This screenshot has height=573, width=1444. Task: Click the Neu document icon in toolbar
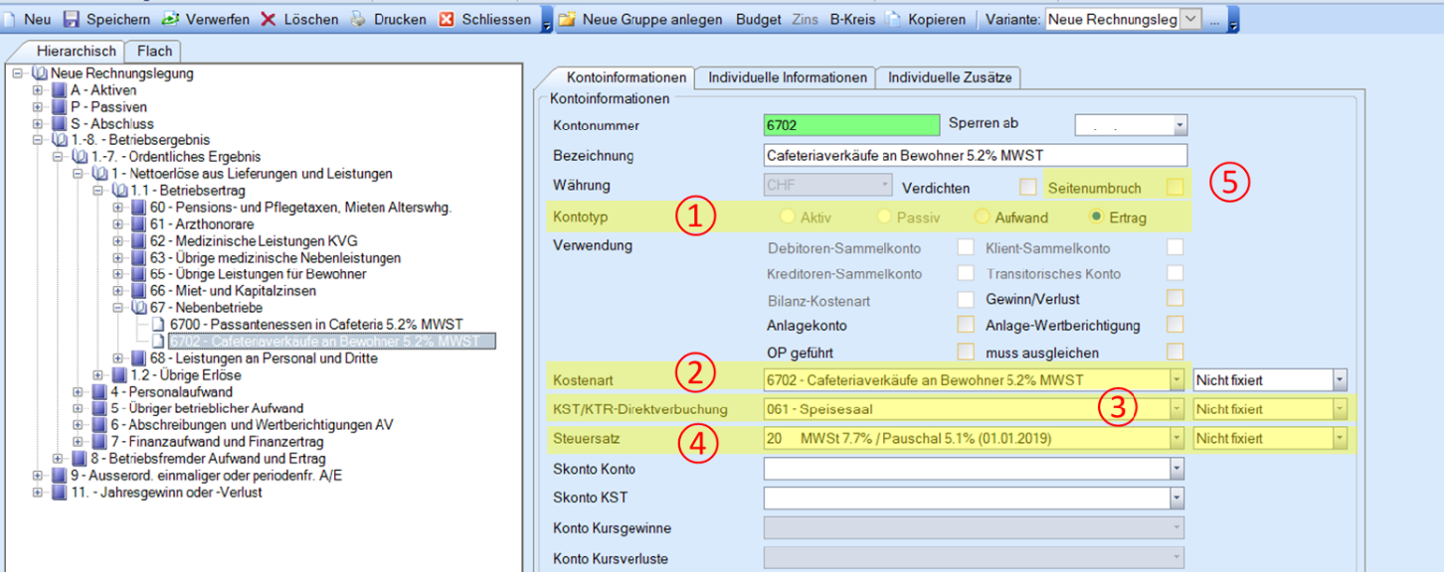[10, 20]
